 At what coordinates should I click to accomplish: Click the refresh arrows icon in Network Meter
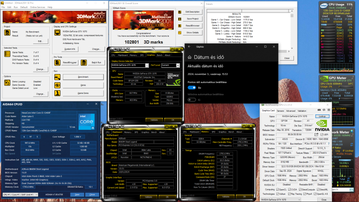coord(352,144)
